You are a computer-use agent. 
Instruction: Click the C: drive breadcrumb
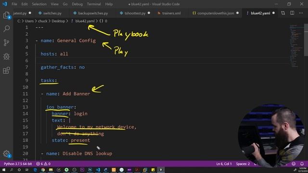19,21
